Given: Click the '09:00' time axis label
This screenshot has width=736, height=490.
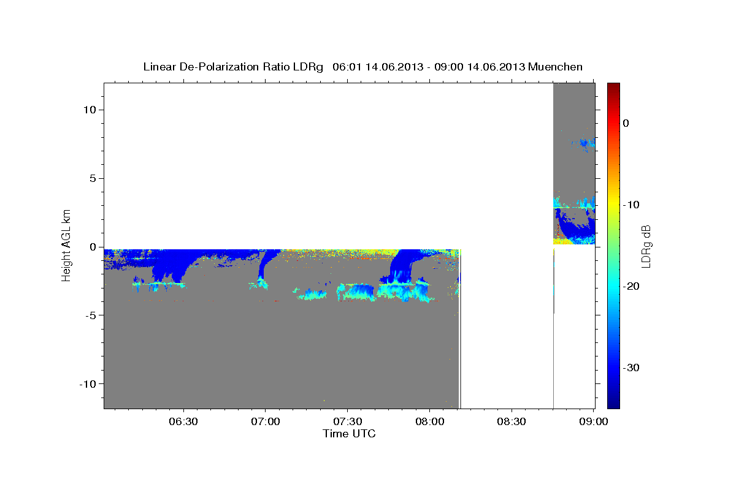Looking at the screenshot, I should tap(594, 422).
